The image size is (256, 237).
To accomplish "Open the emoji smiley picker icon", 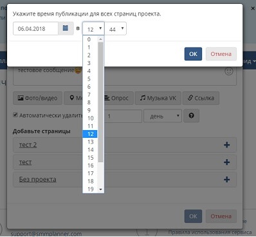I will point(229,71).
